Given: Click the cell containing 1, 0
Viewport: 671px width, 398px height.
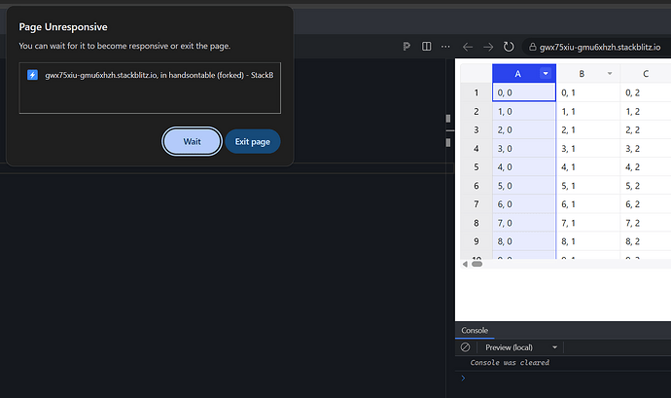Looking at the screenshot, I should click(524, 111).
